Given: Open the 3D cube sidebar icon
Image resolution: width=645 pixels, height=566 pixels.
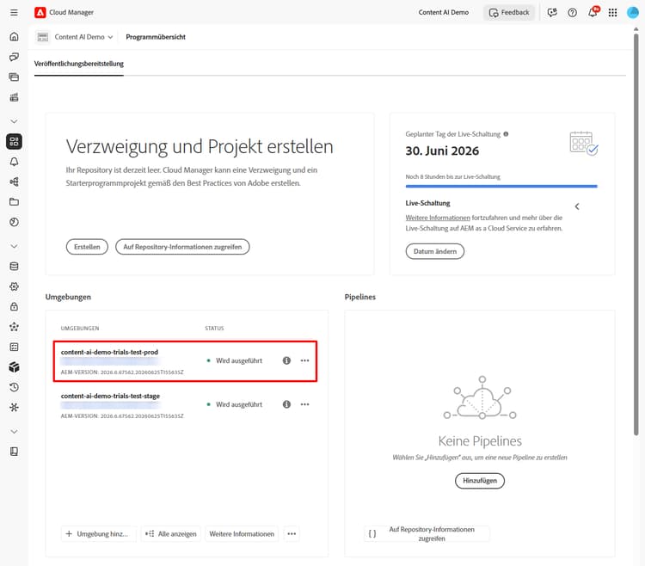Looking at the screenshot, I should tap(14, 367).
